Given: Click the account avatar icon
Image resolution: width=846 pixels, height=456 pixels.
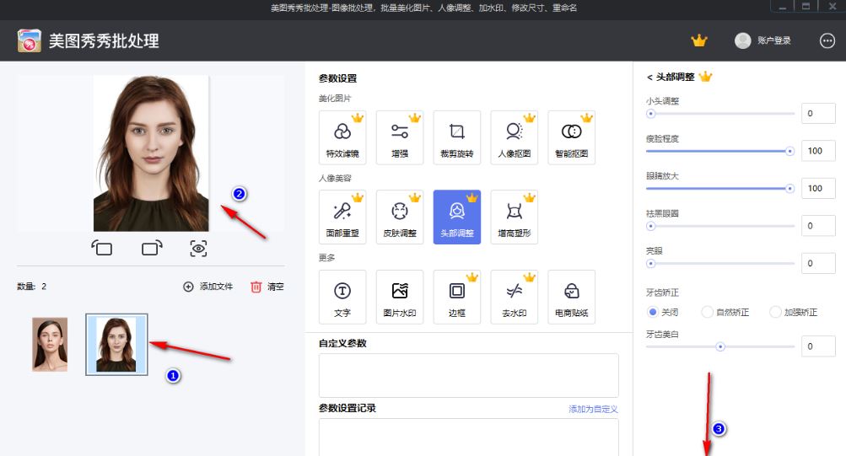Looking at the screenshot, I should [742, 40].
